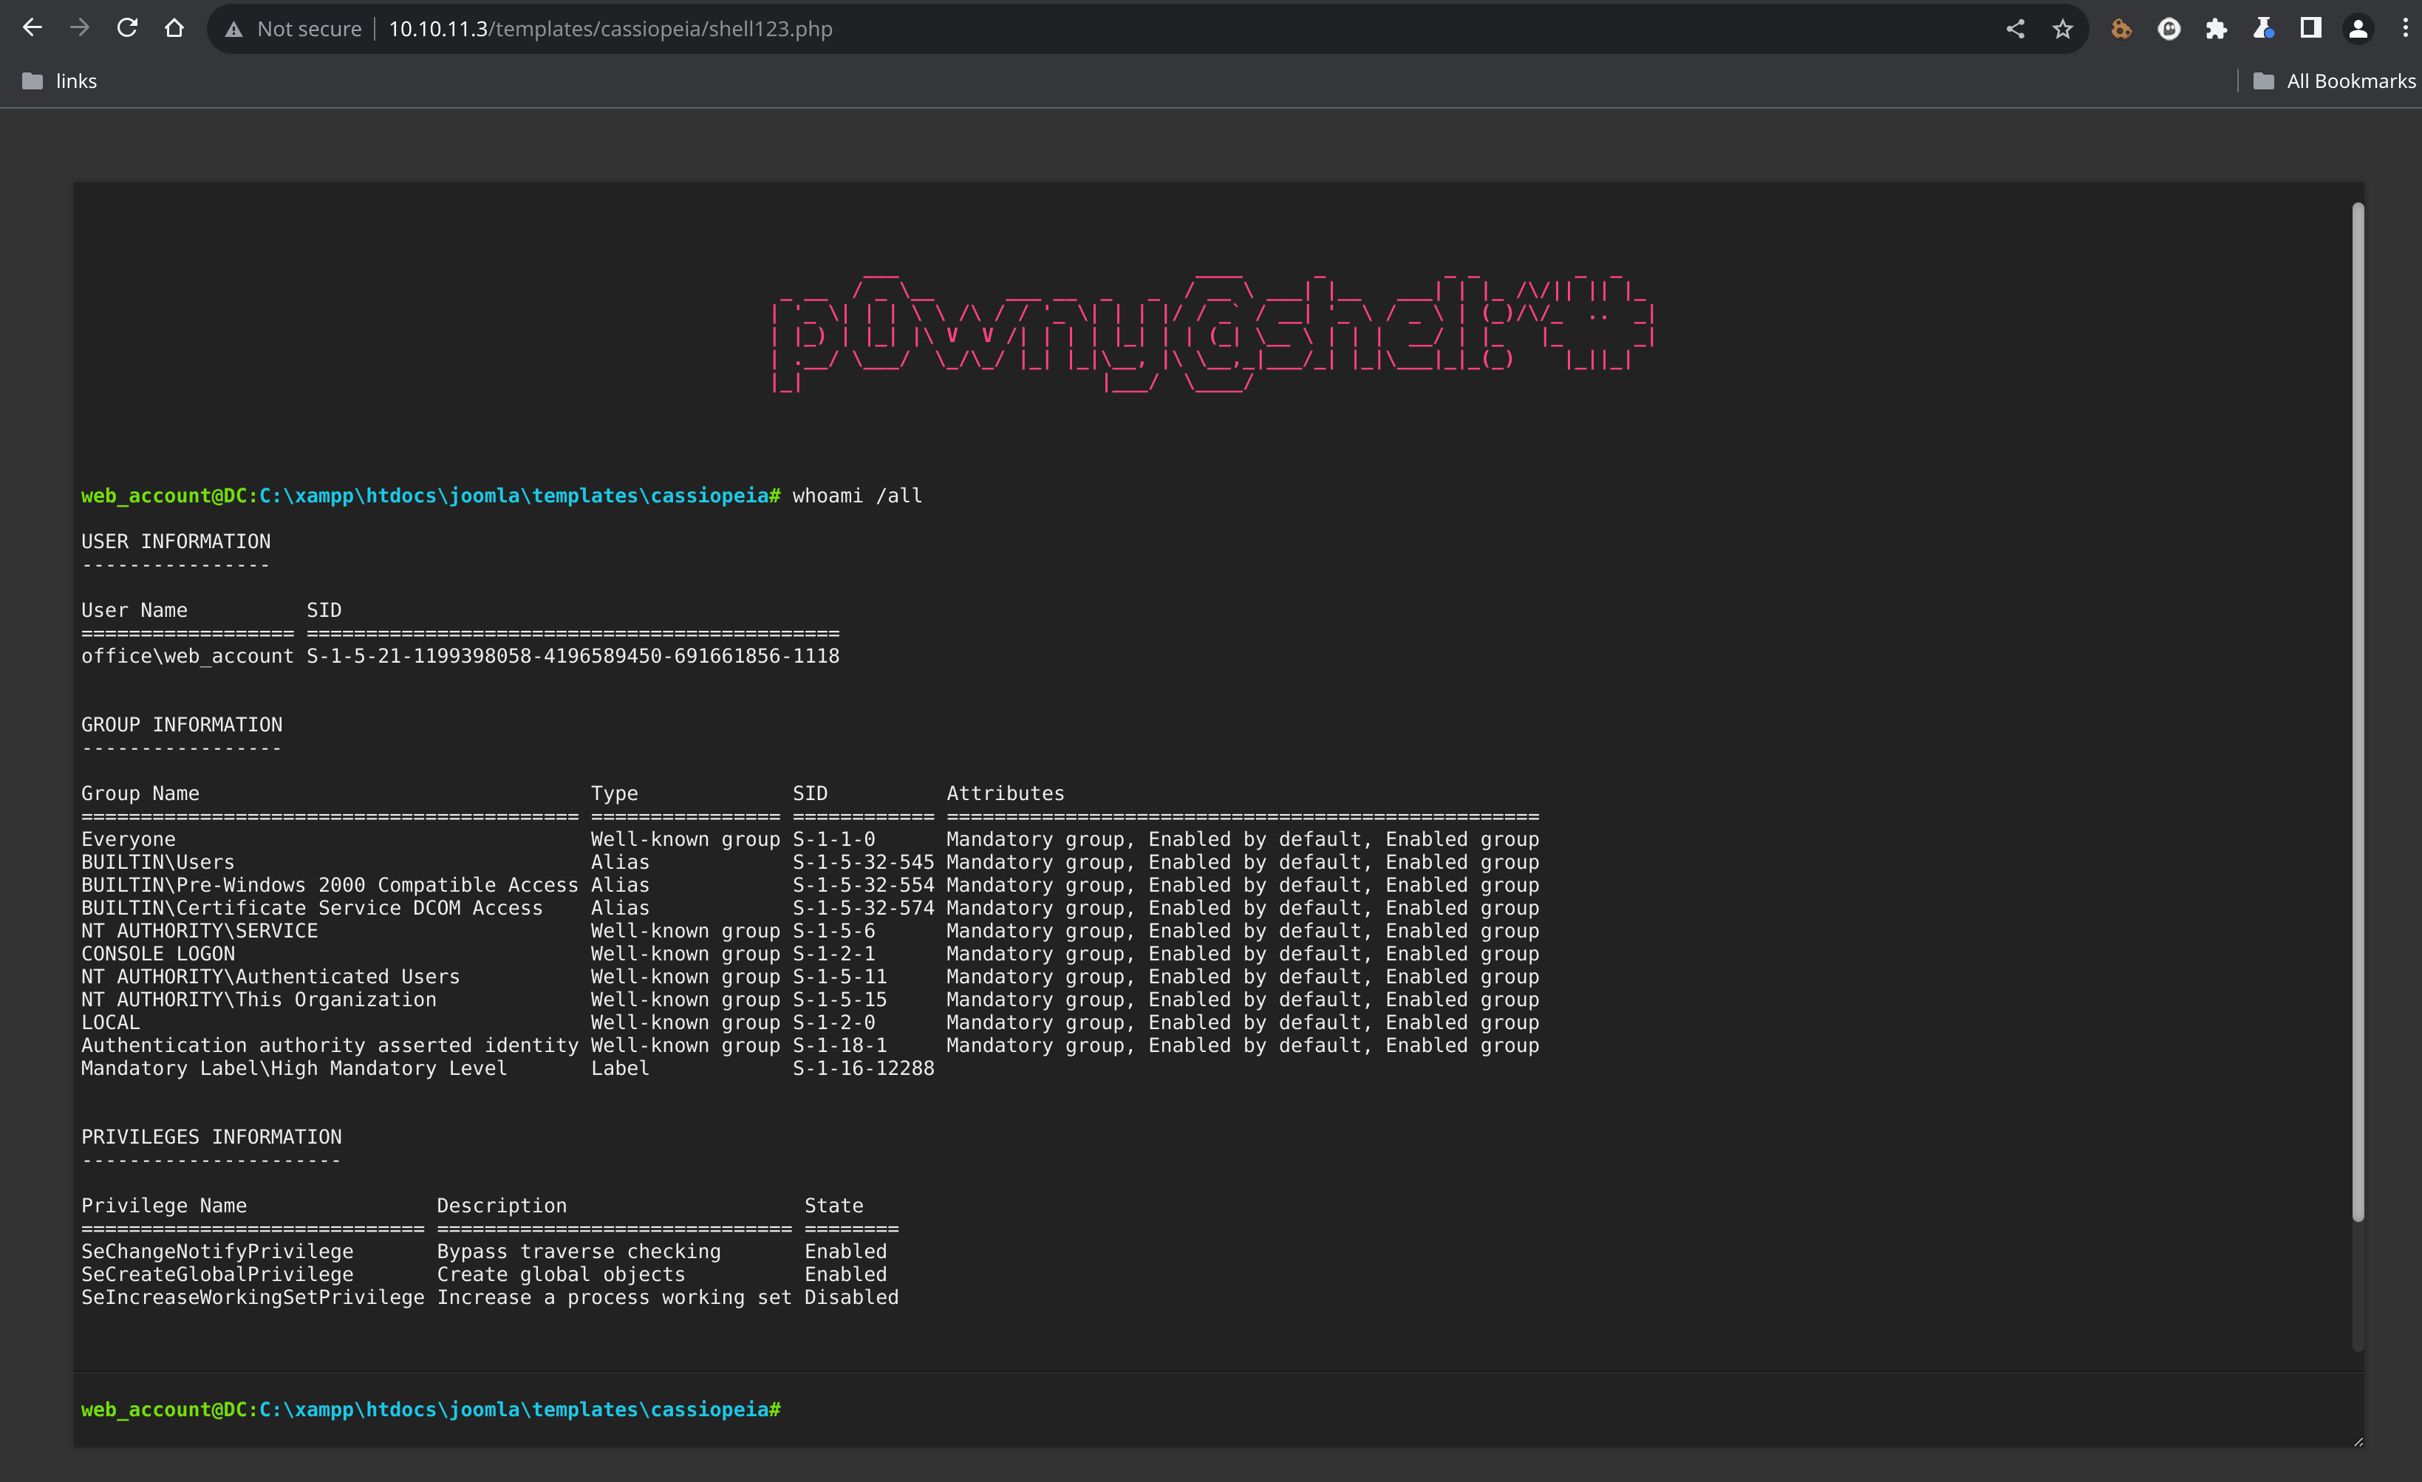Click the terminal vertical scrollbar
2422x1482 pixels.
[x=2357, y=712]
